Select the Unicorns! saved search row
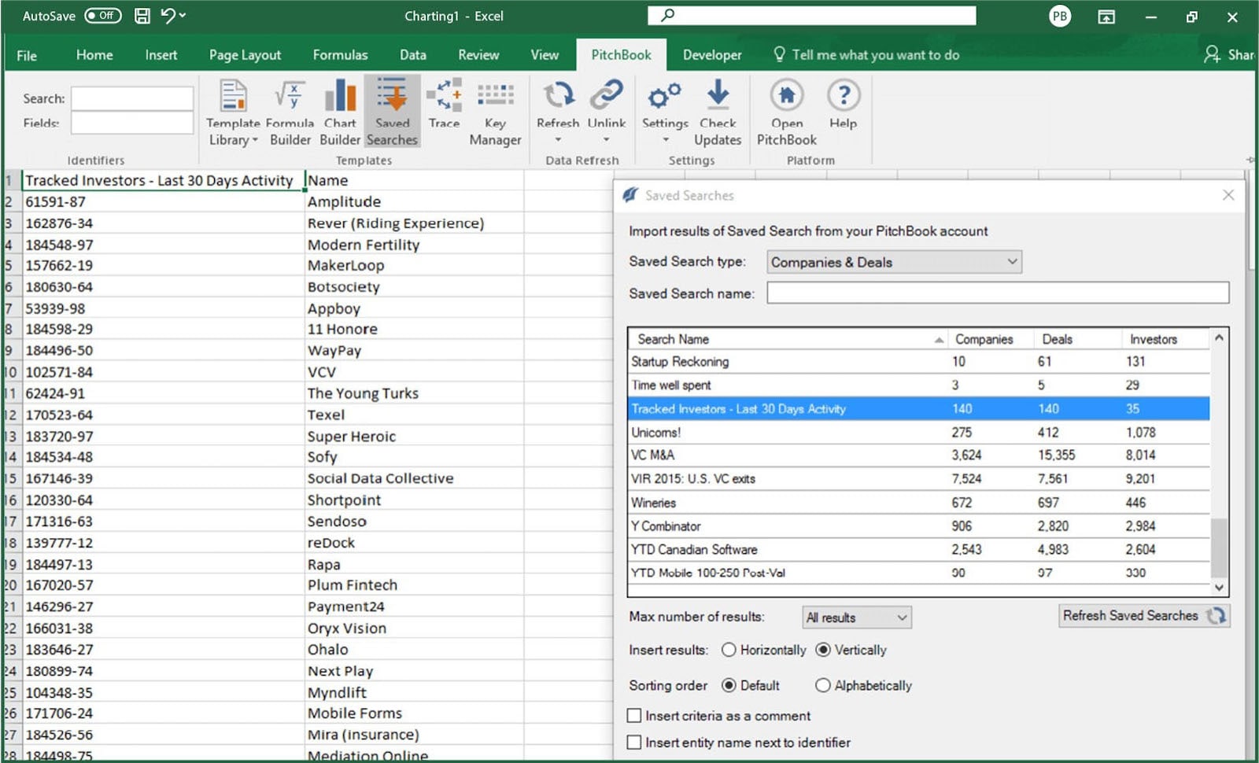1259x763 pixels. (919, 433)
